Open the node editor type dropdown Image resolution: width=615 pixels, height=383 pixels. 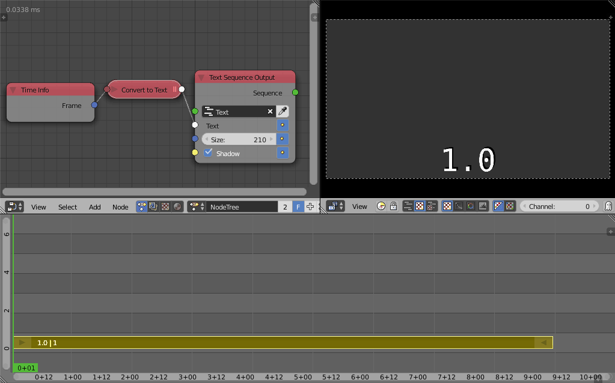point(12,206)
